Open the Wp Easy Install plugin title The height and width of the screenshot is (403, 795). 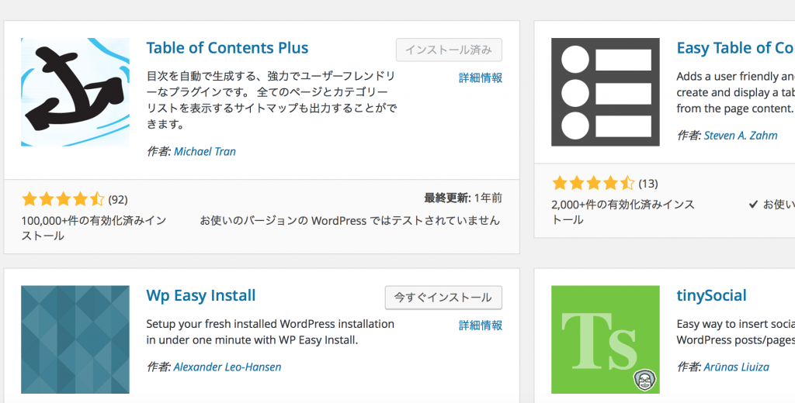coord(200,296)
